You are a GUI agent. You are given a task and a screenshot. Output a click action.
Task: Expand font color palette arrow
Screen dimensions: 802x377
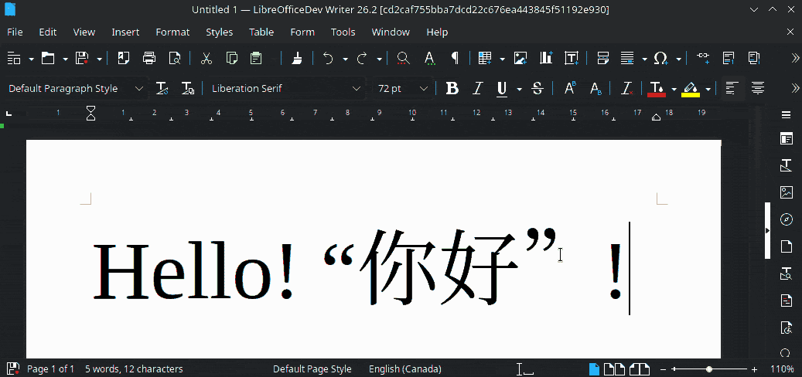674,89
